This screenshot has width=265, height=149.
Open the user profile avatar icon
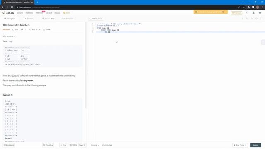coord(260,13)
